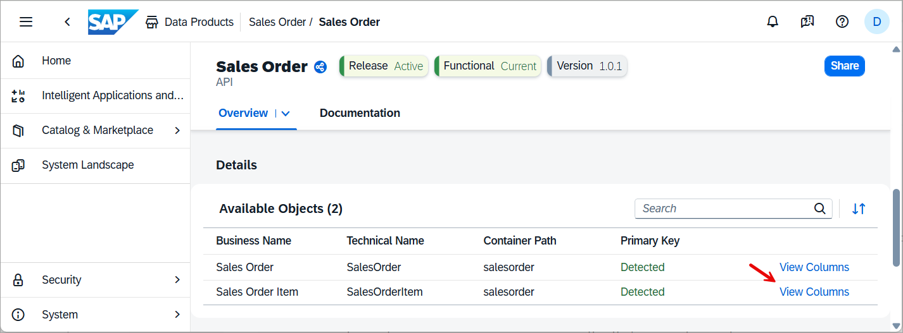Viewport: 903px width, 333px height.
Task: Click the Functional Current status badge
Action: click(x=488, y=66)
